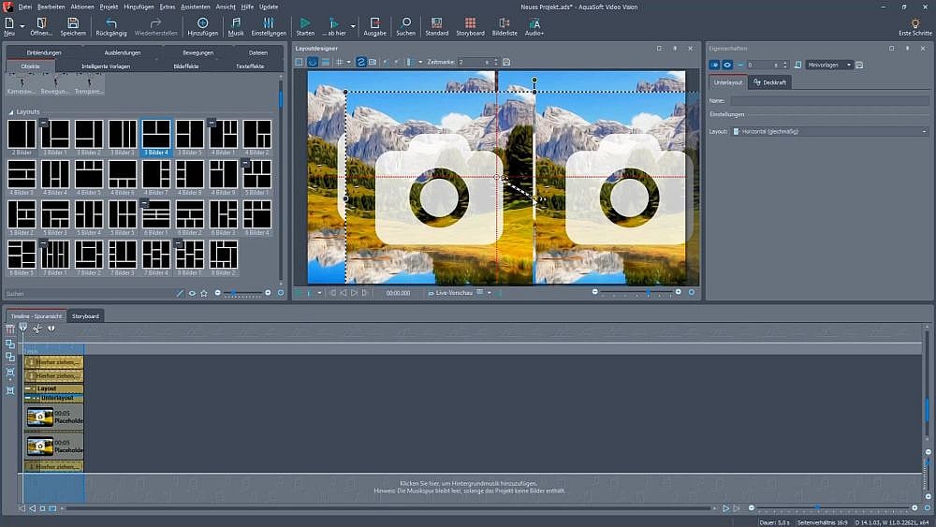Open the Layout dropdown Horizontal (gleichmäßig)
Image resolution: width=936 pixels, height=527 pixels.
(x=829, y=132)
